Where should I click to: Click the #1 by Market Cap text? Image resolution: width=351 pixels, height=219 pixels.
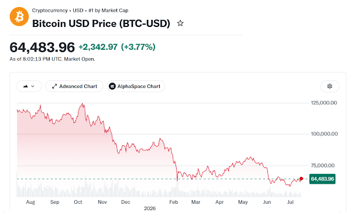point(108,11)
